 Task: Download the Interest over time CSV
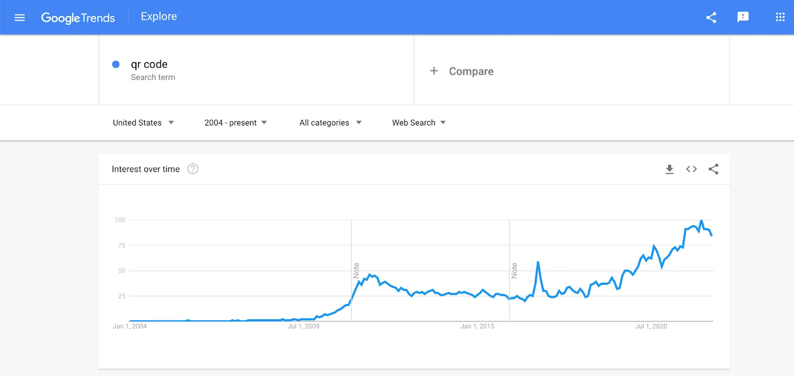click(669, 169)
